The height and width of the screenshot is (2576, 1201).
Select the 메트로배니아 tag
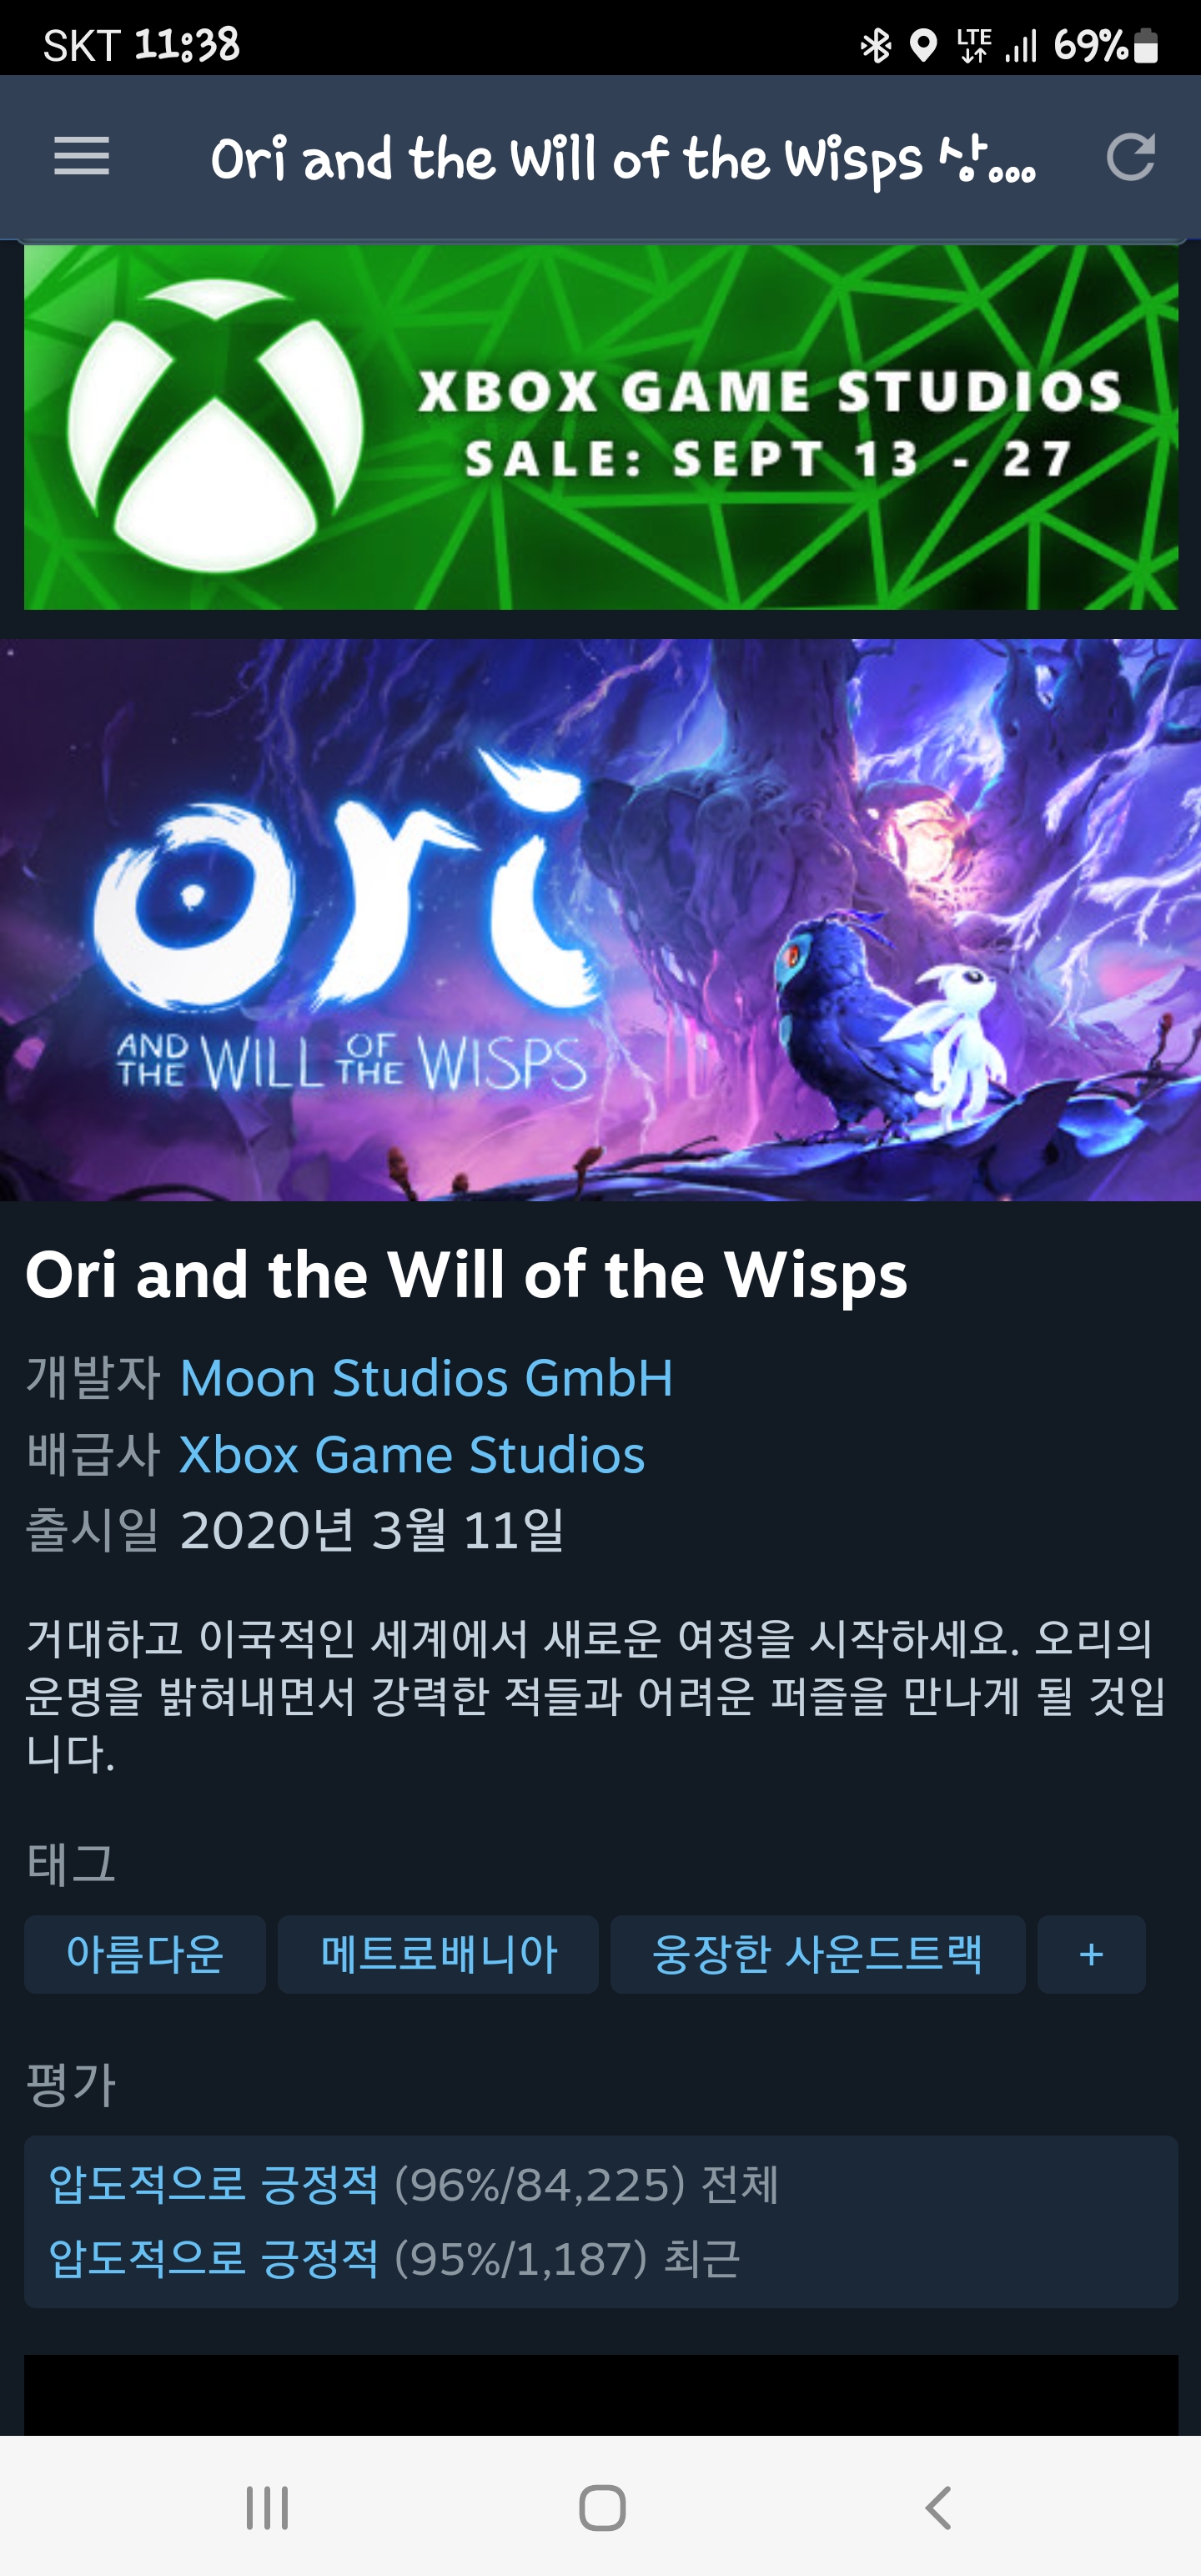438,1954
